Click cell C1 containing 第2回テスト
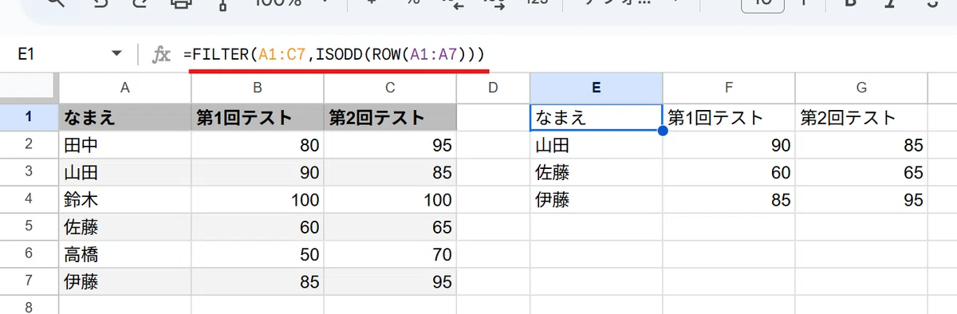Image resolution: width=957 pixels, height=314 pixels. [x=390, y=118]
